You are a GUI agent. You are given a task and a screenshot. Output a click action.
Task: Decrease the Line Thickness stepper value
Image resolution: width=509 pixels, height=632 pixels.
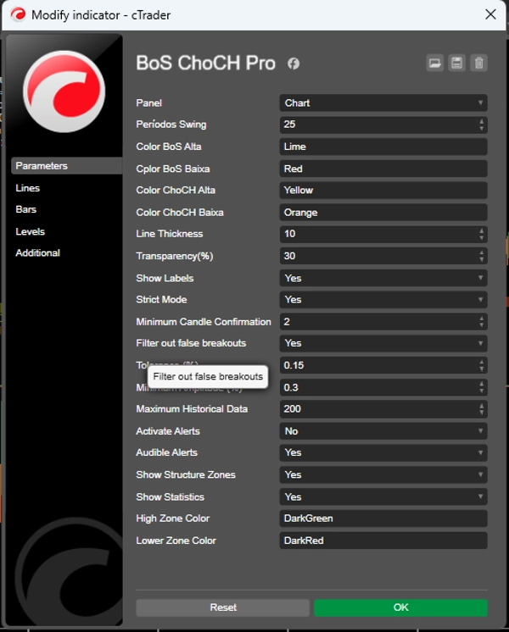pos(482,237)
